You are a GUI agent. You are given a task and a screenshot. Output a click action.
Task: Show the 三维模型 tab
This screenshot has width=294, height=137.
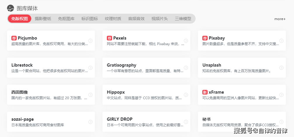(183, 19)
